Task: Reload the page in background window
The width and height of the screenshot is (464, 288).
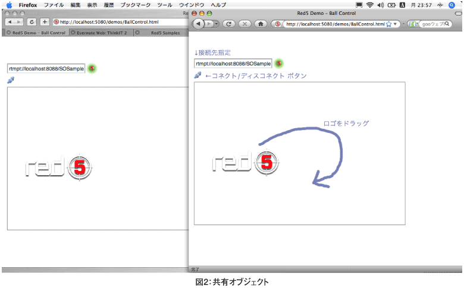Action: tap(32, 22)
